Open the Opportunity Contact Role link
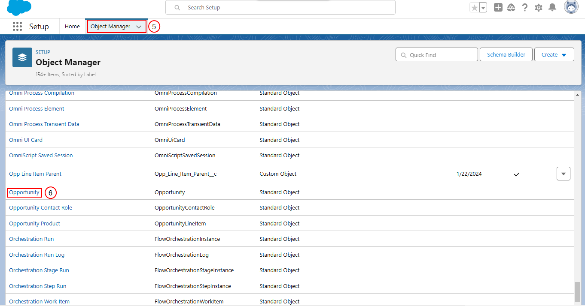 40,208
